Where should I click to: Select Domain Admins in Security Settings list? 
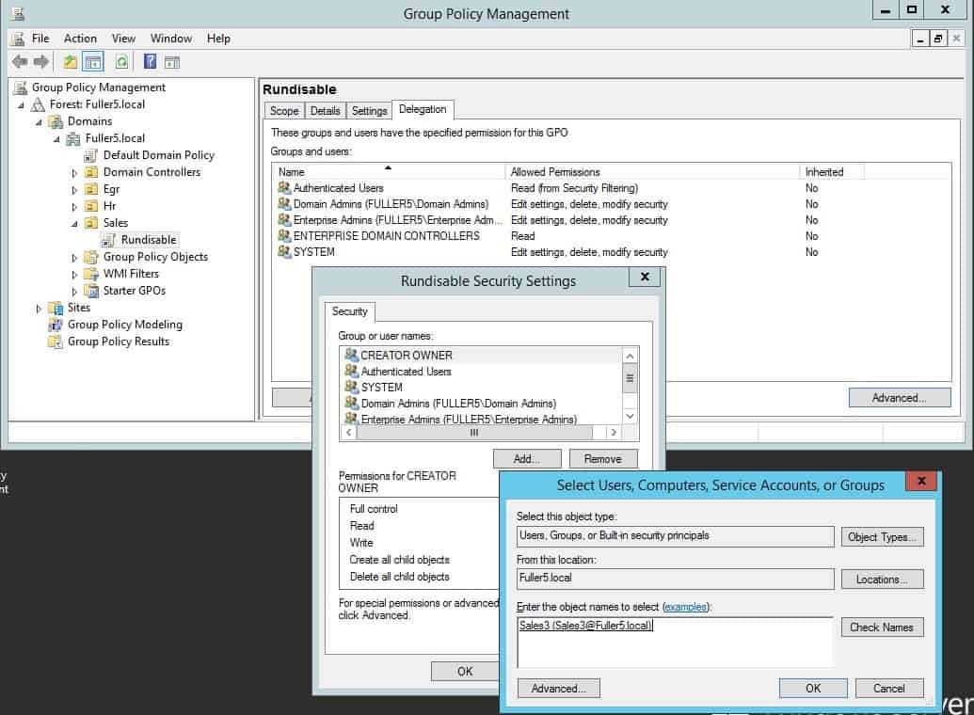point(458,404)
